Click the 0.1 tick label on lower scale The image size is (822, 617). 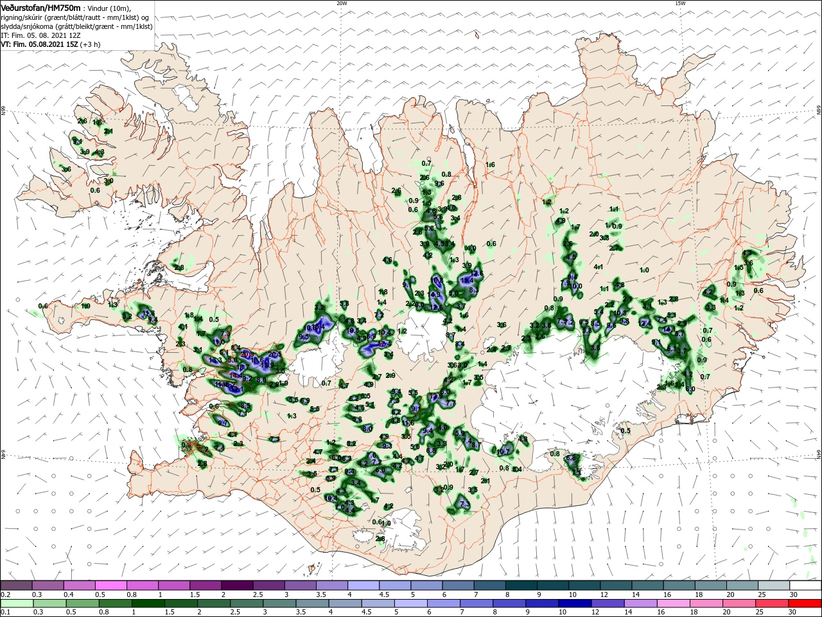(x=5, y=613)
